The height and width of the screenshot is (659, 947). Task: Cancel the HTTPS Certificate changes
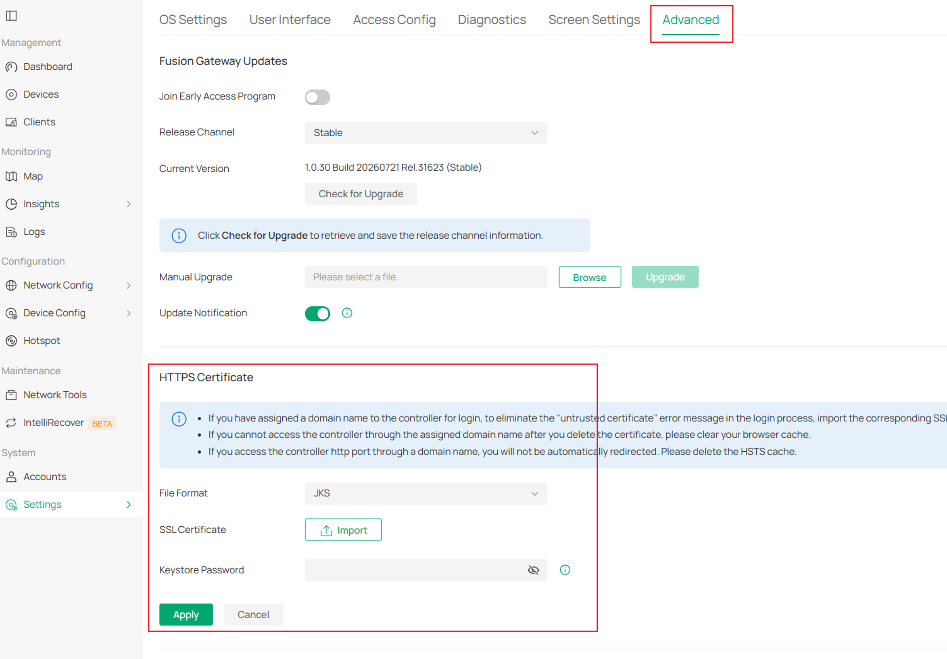click(x=253, y=615)
